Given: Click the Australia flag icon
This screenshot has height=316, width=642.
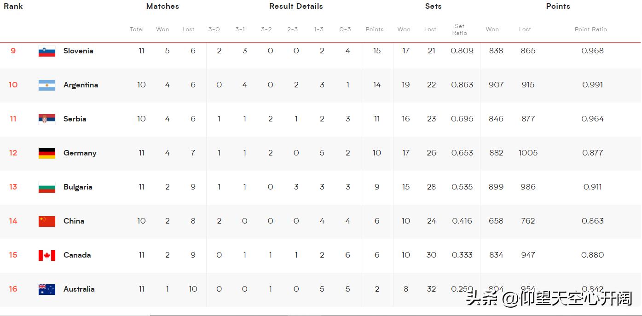Looking at the screenshot, I should click(47, 289).
